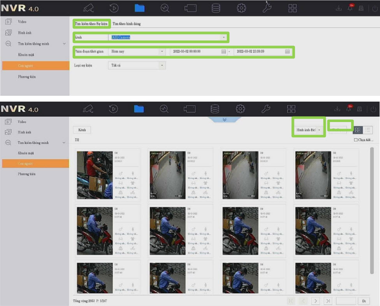Open the end date calendar picker
Image resolution: width=380 pixels, height=306 pixels.
pyautogui.click(x=287, y=51)
